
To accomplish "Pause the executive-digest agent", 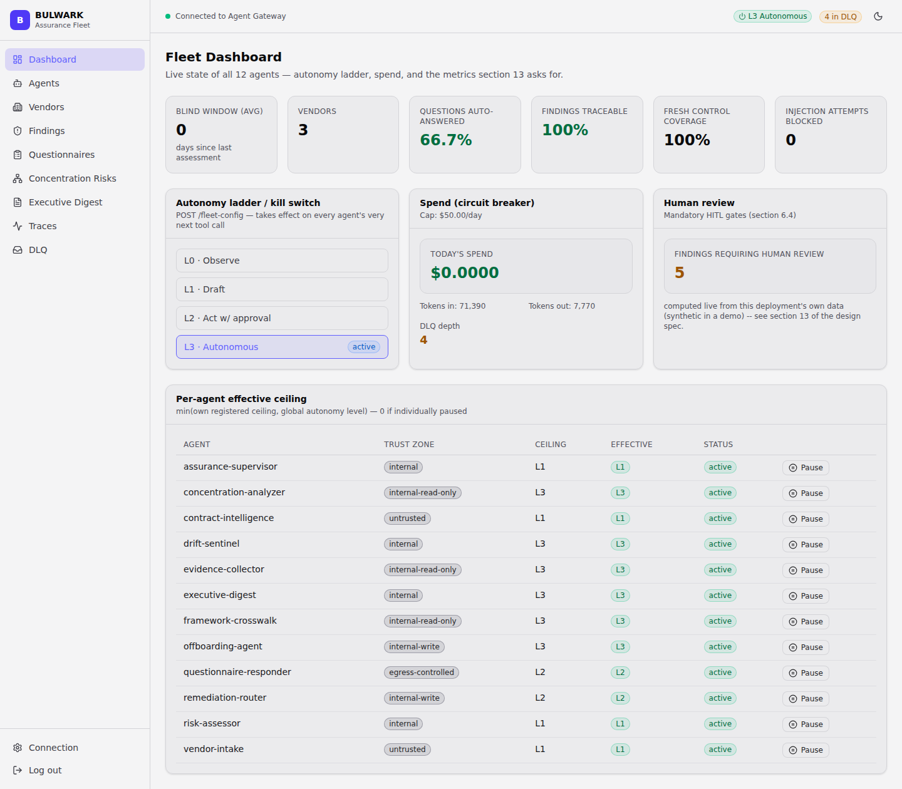I will coord(806,596).
